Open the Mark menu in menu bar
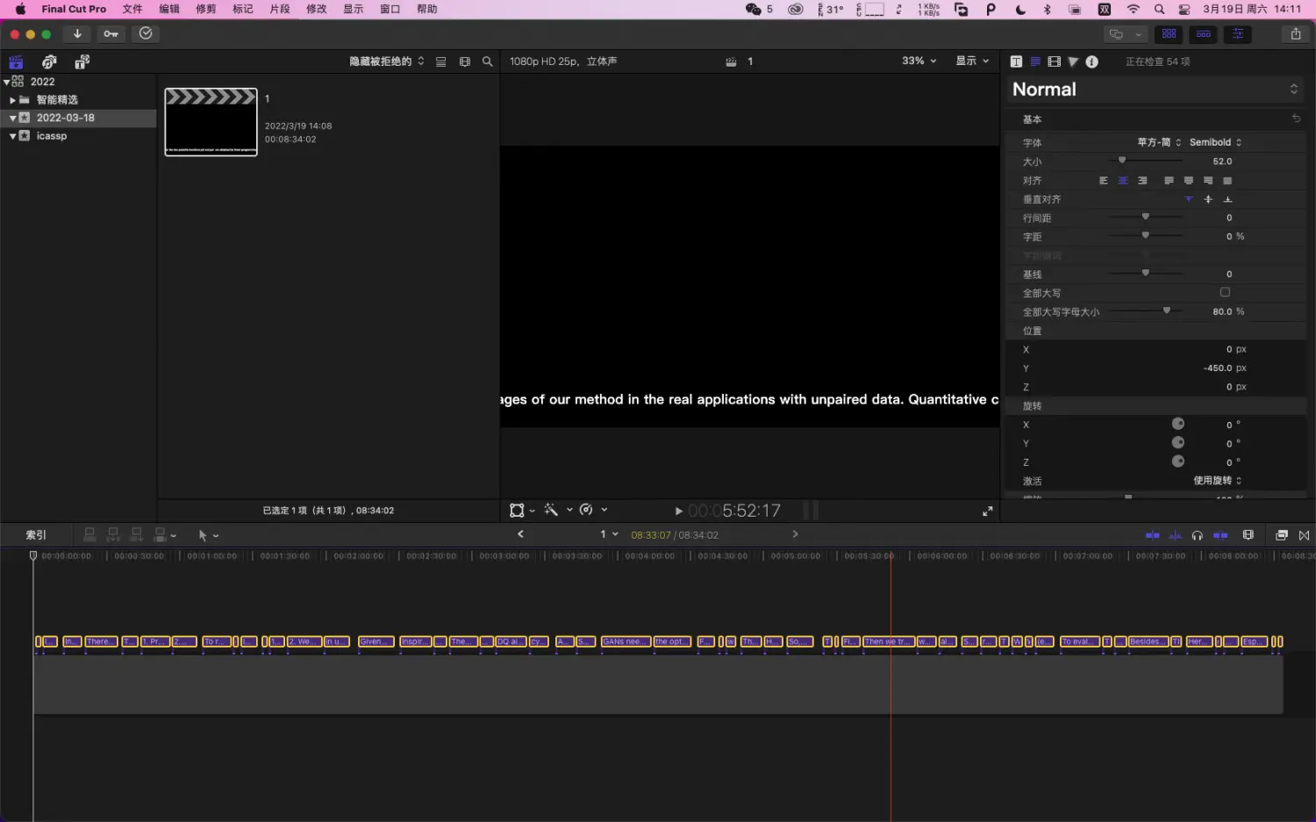Viewport: 1316px width, 822px height. pyautogui.click(x=242, y=9)
